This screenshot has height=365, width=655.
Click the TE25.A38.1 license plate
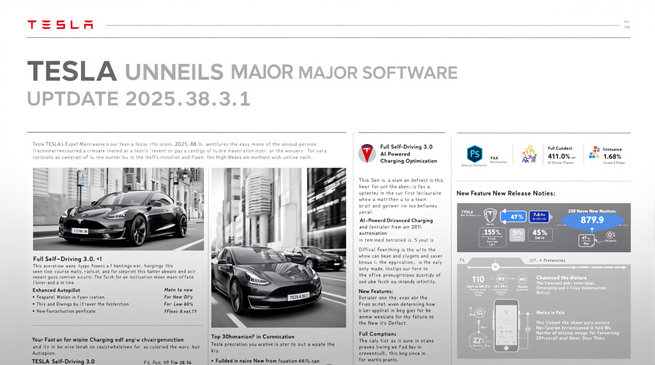tap(299, 297)
